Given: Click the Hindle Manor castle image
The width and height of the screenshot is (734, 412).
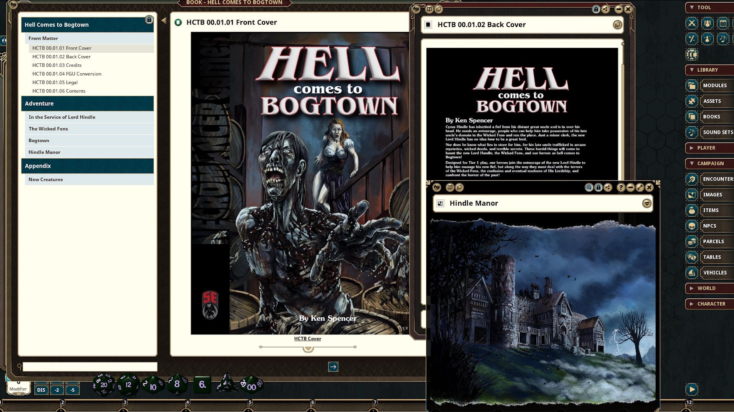Looking at the screenshot, I should tap(543, 313).
